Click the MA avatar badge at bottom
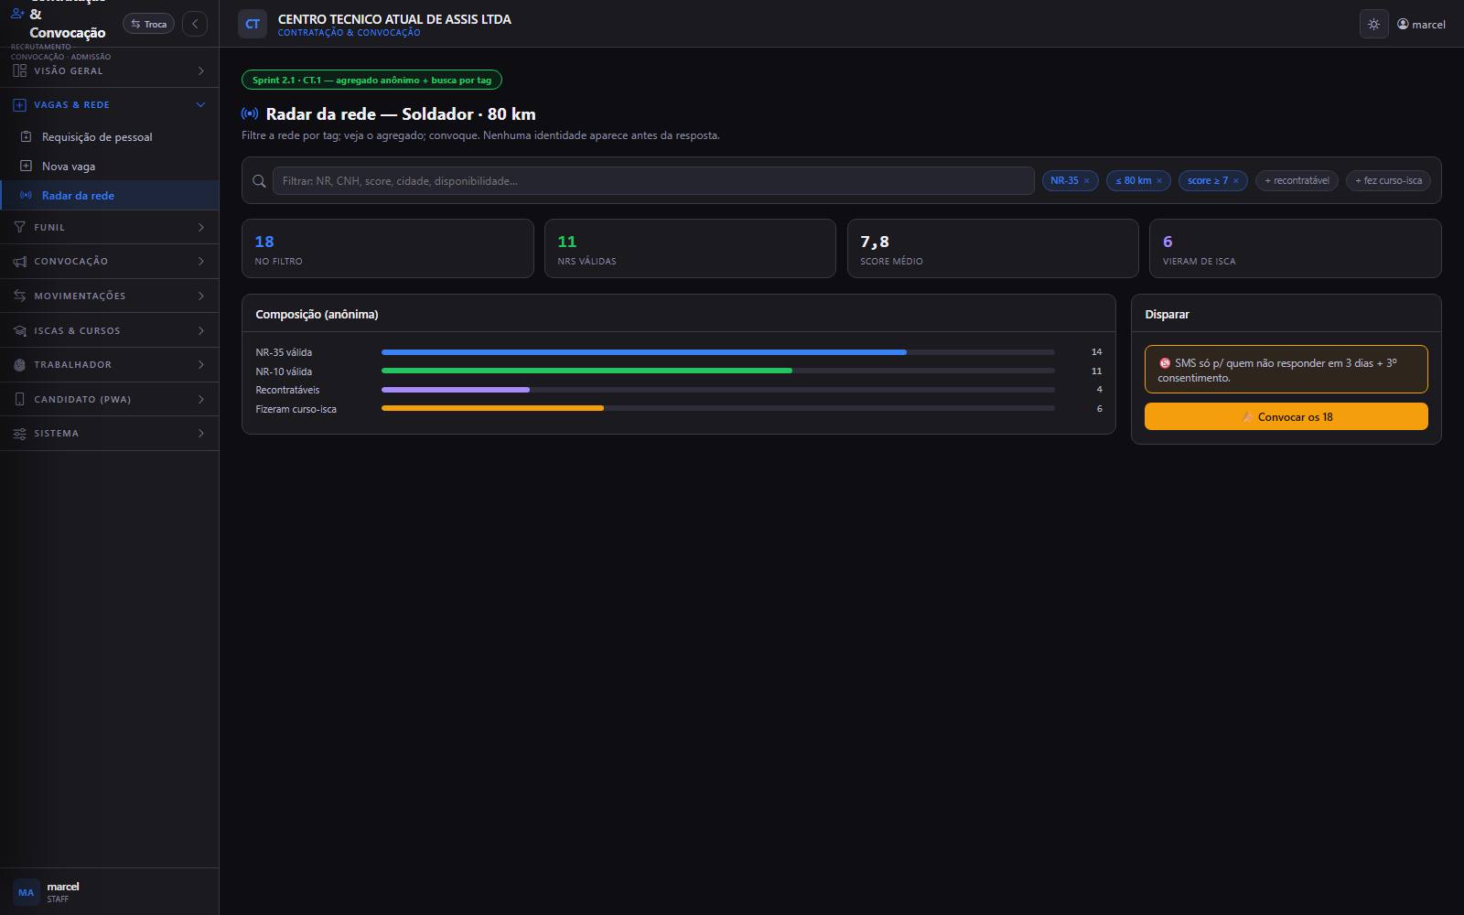 (26, 892)
